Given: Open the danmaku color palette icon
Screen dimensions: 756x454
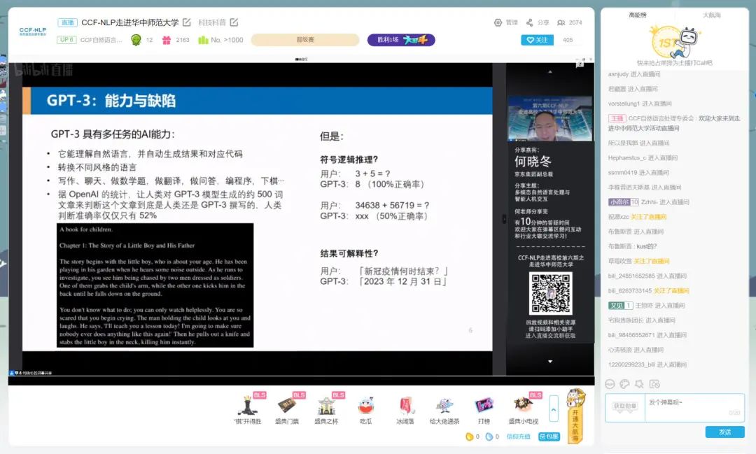Looking at the screenshot, I should pos(624,384).
